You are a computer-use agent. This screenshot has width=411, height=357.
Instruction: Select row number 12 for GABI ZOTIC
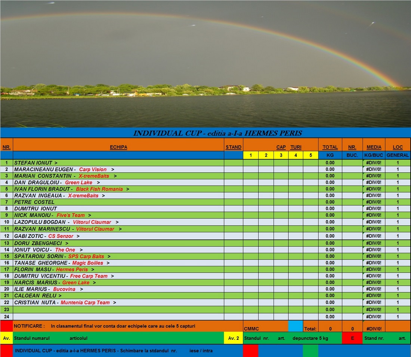click(x=6, y=237)
